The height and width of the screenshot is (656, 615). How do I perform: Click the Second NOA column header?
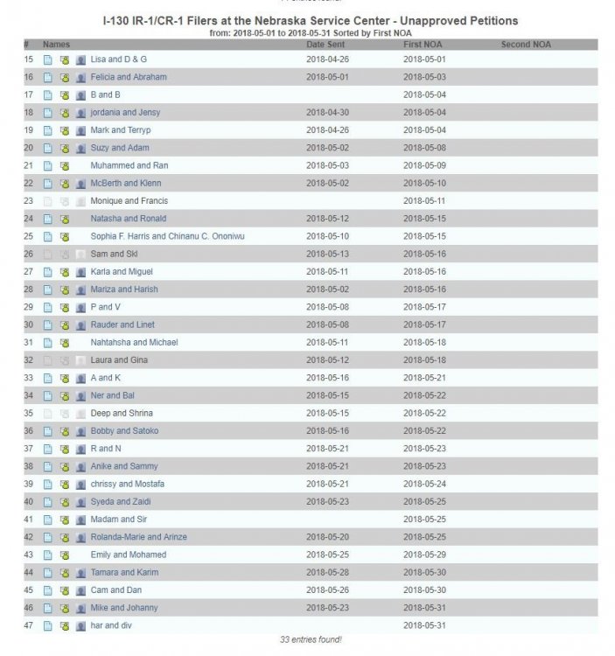tap(526, 45)
